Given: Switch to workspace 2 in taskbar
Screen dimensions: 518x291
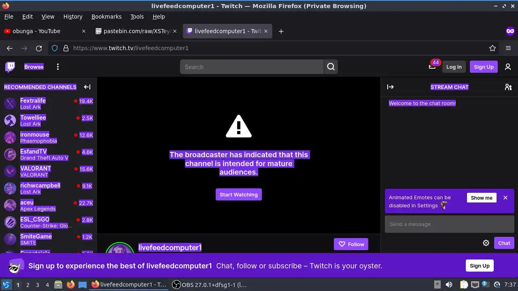Looking at the screenshot, I should tap(28, 285).
